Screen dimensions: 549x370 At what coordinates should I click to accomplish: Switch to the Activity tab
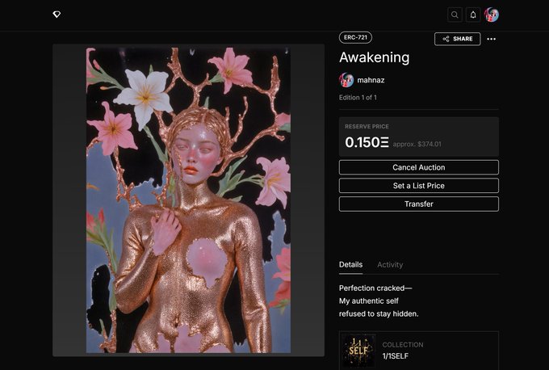coord(390,265)
